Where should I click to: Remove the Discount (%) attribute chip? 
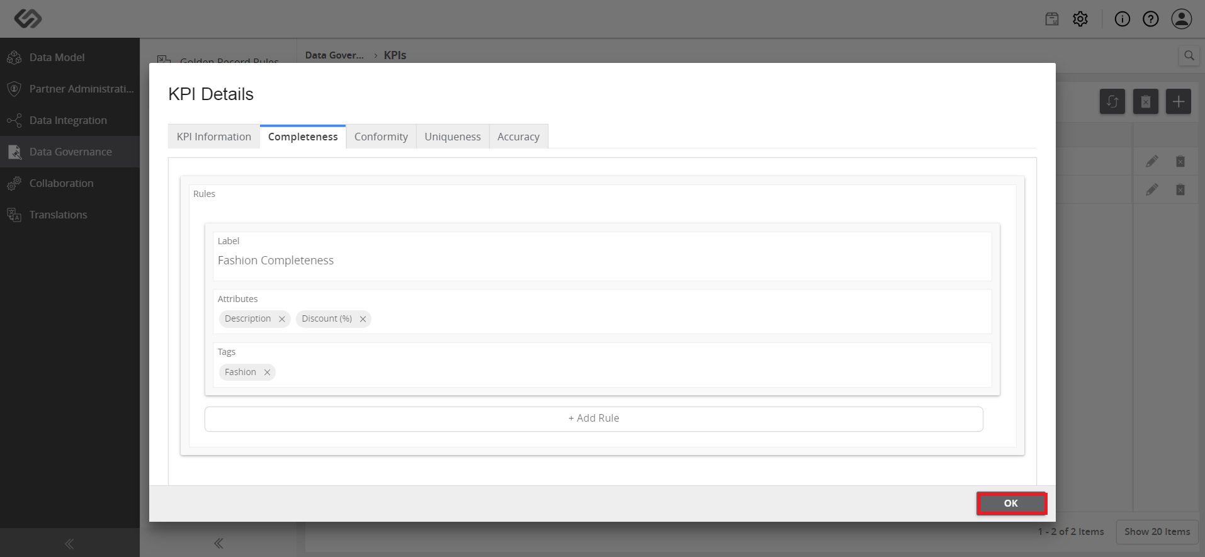tap(363, 319)
